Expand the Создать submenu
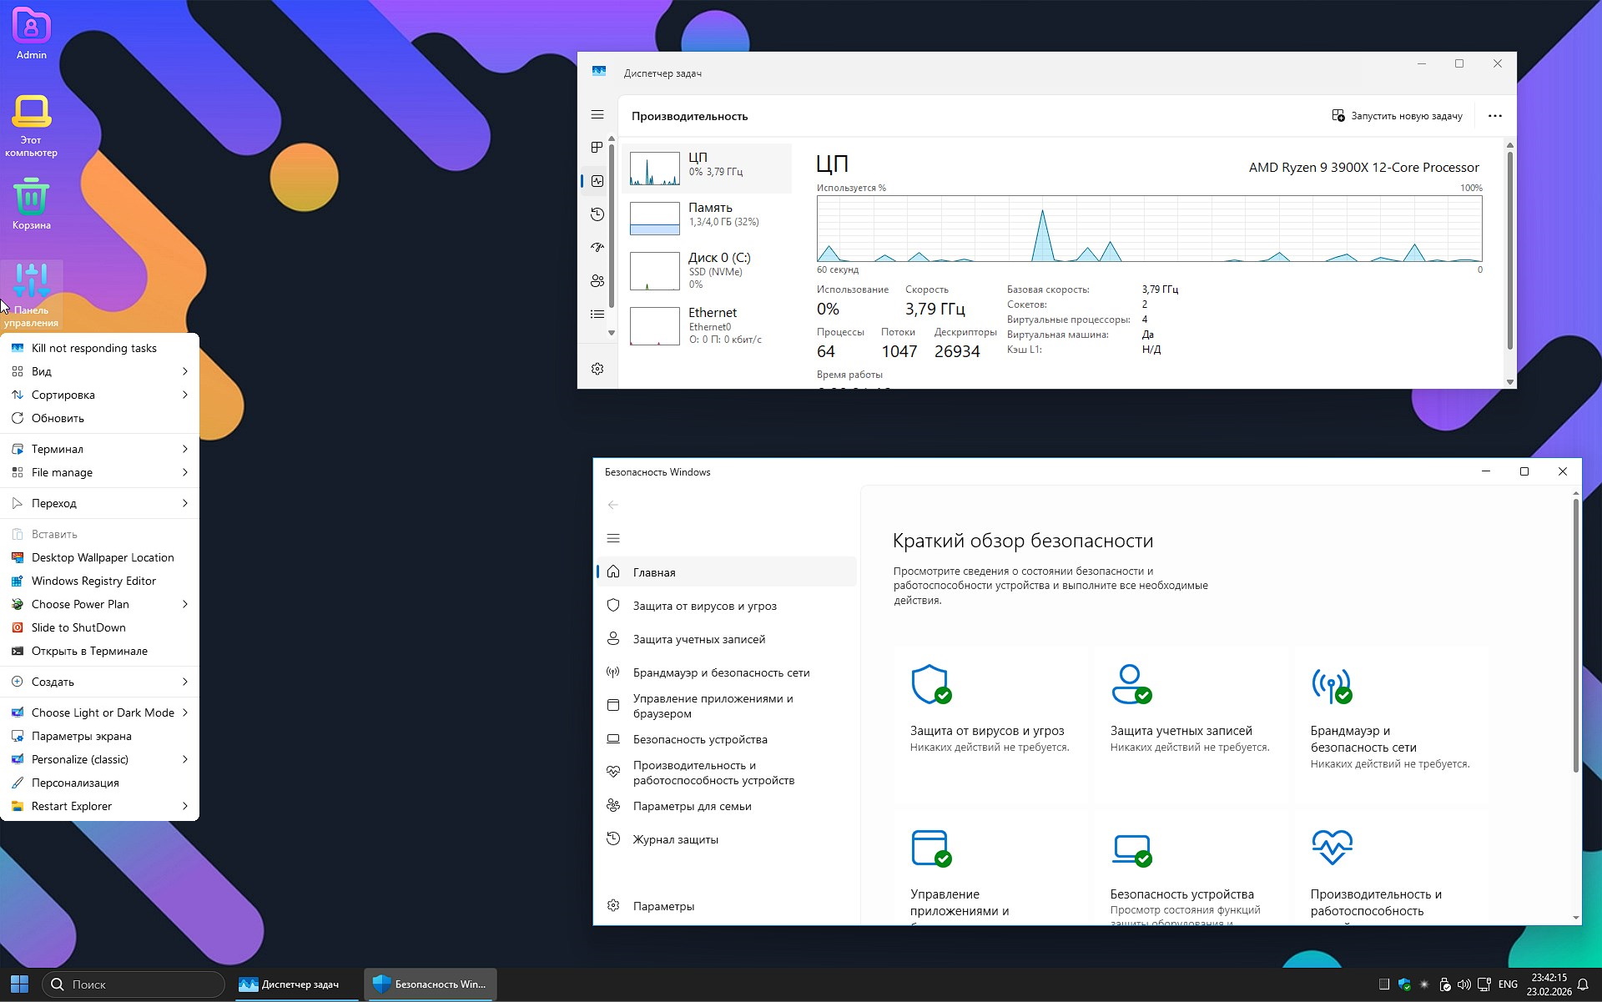This screenshot has height=1002, width=1602. 53,682
